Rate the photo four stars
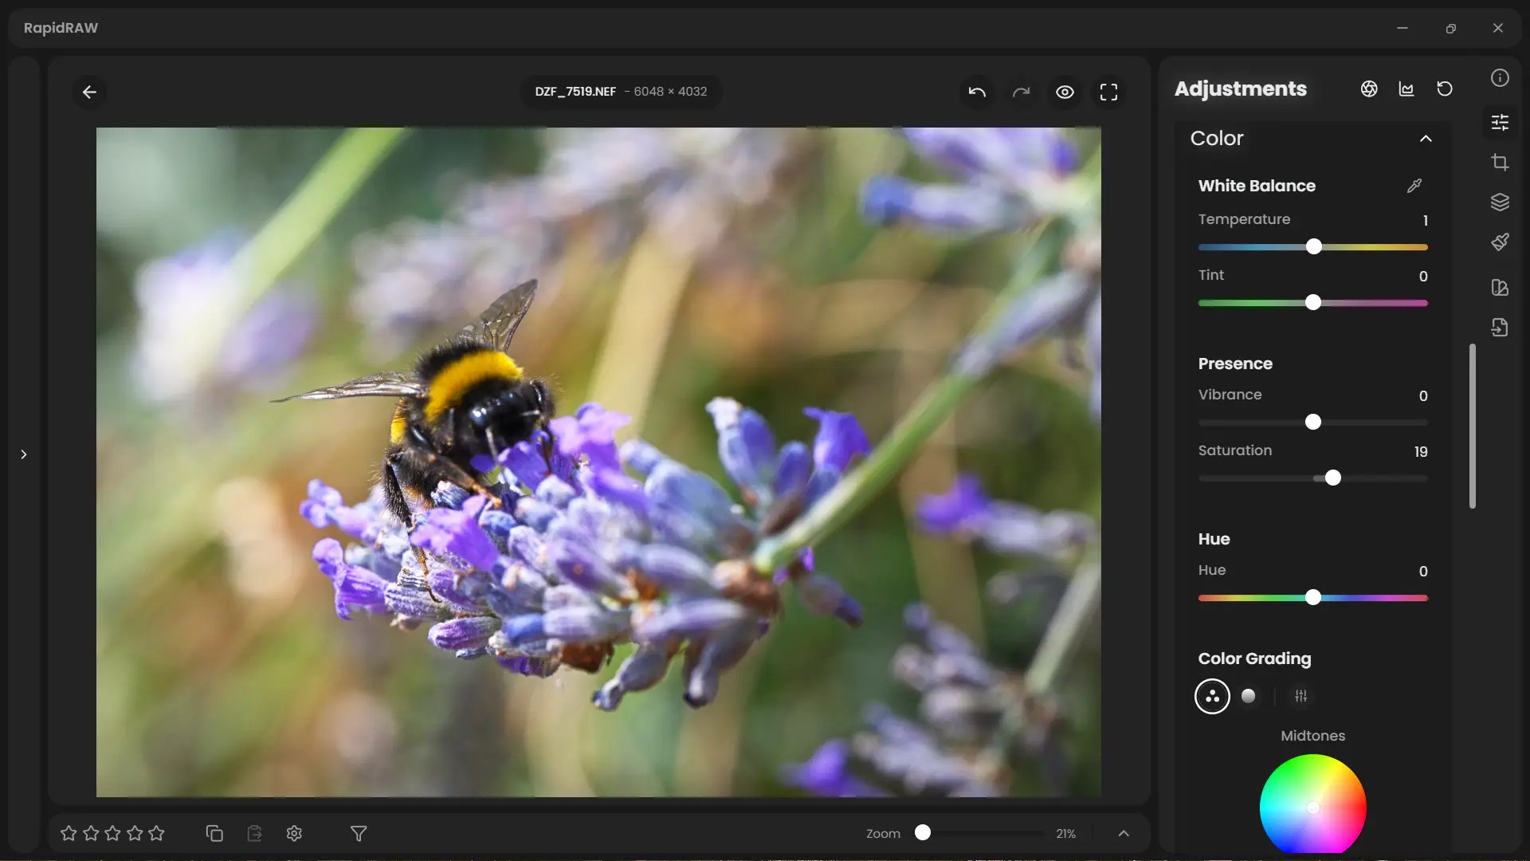 click(x=135, y=833)
